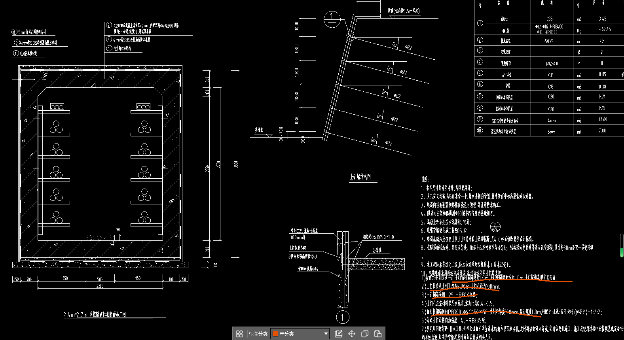Open the 未分类 annotation category dropdown
This screenshot has height=340, width=624.
click(300, 334)
